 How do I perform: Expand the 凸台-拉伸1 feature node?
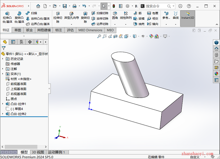(x=3, y=104)
